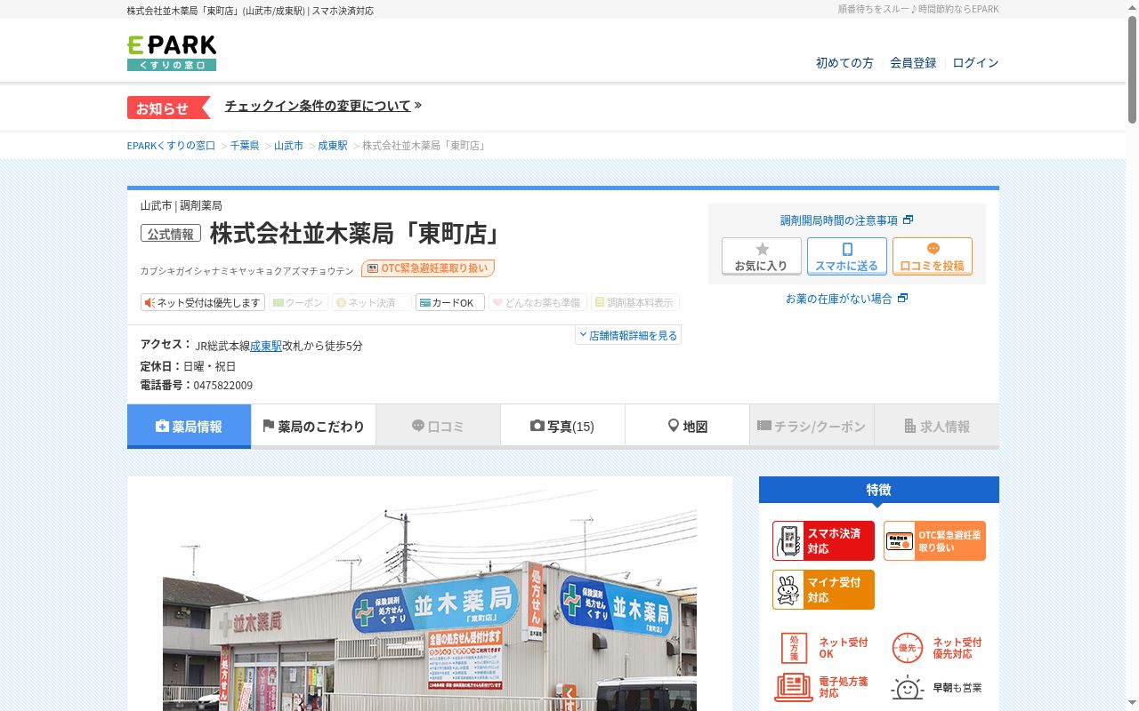Click the ネット受付OK prescription icon

(793, 648)
